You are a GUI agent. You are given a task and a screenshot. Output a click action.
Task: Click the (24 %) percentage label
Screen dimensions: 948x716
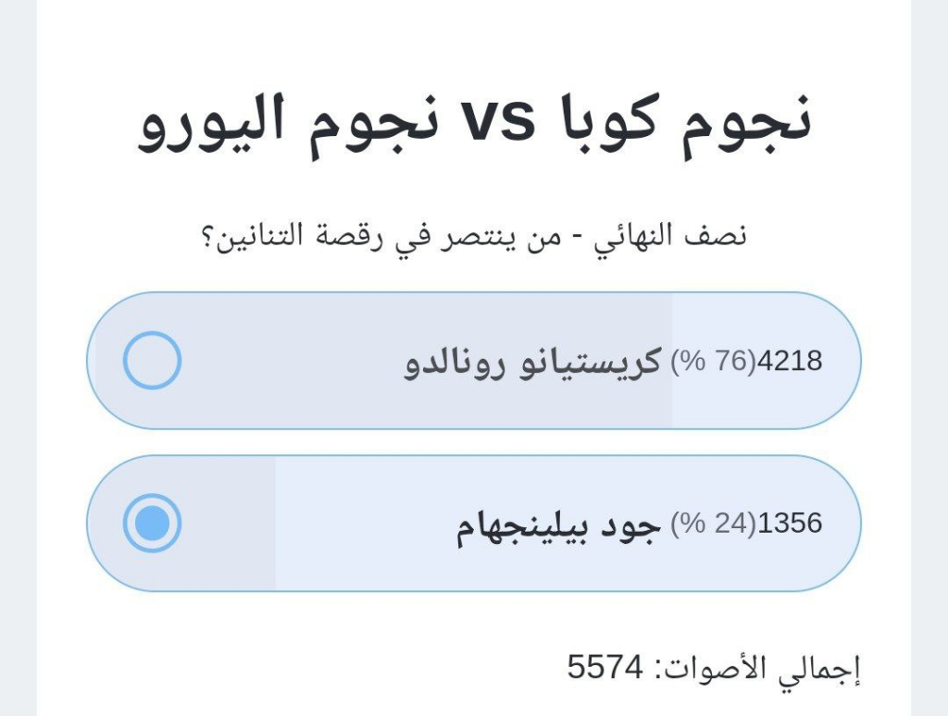pos(714,525)
